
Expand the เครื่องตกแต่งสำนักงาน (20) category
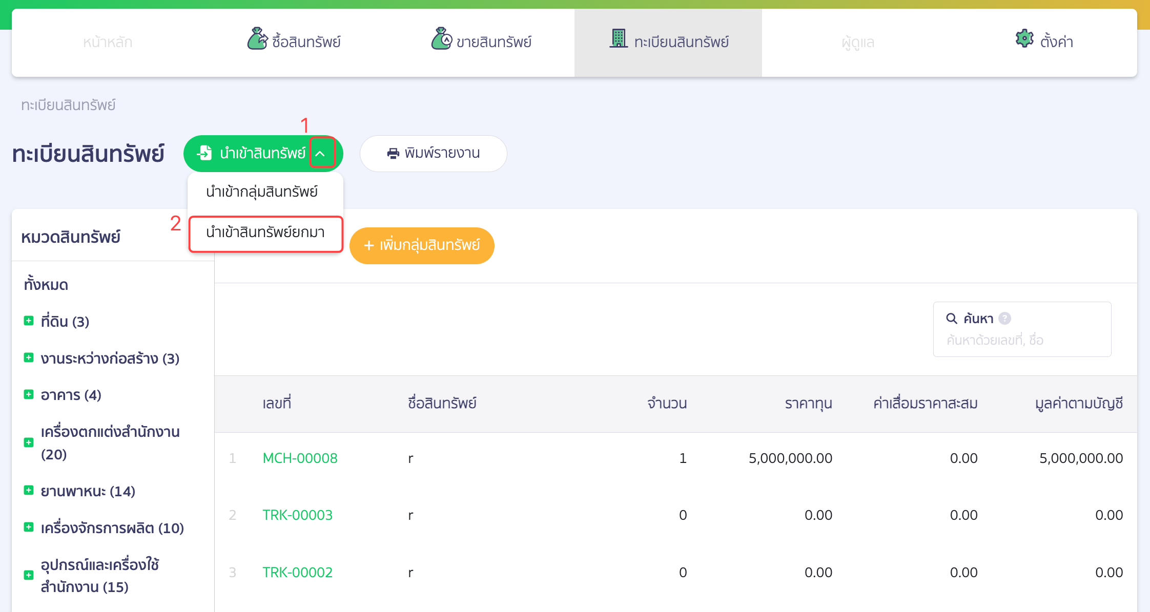click(x=29, y=442)
